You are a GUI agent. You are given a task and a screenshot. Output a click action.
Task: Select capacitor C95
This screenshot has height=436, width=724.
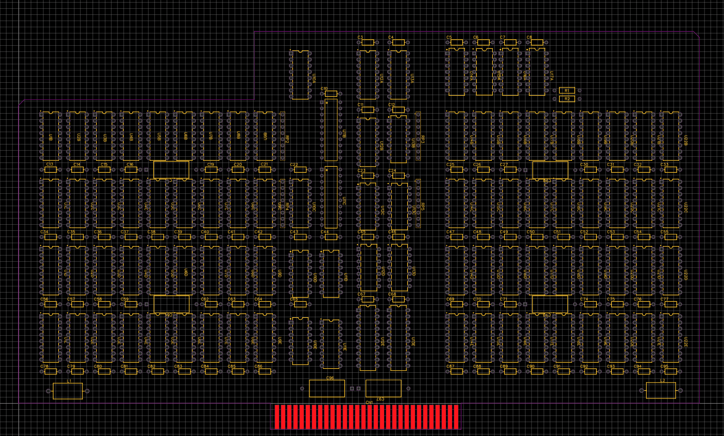pos(670,371)
